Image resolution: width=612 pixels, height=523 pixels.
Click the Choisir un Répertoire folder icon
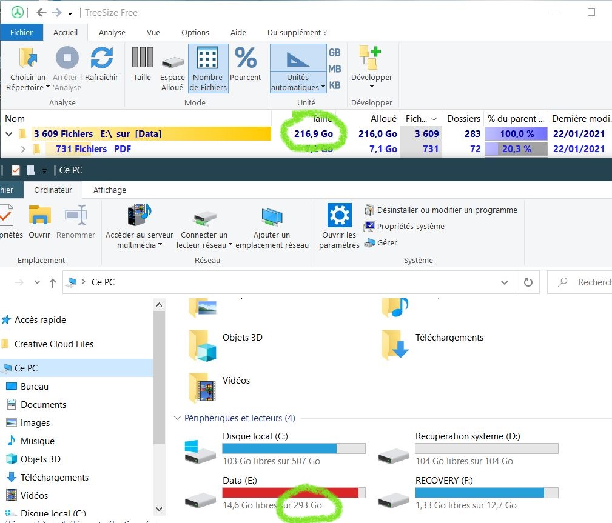(x=27, y=59)
